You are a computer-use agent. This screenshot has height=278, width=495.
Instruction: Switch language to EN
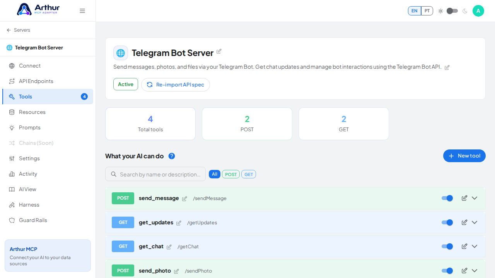point(415,11)
